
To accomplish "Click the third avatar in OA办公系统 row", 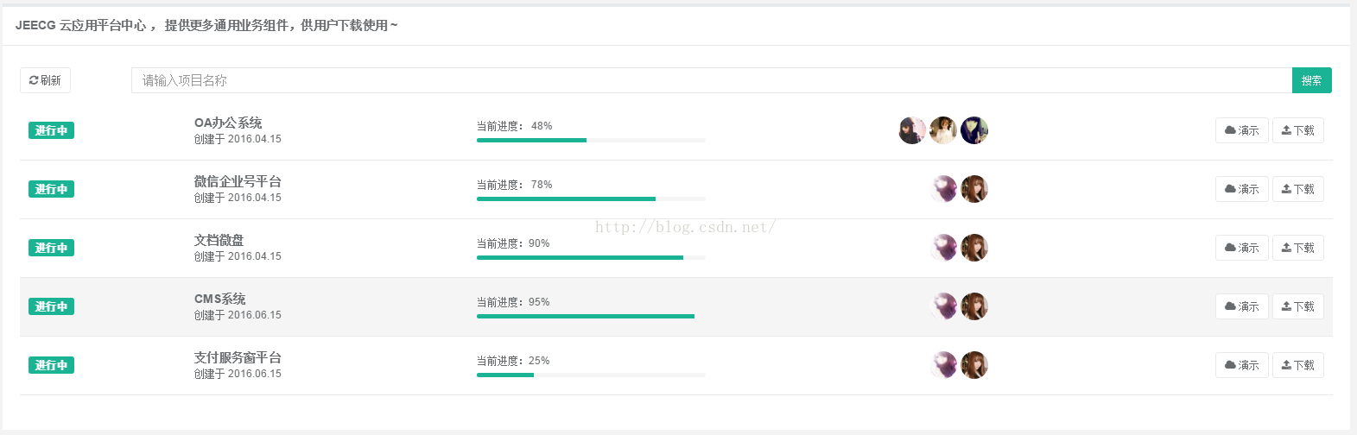I will (x=974, y=130).
